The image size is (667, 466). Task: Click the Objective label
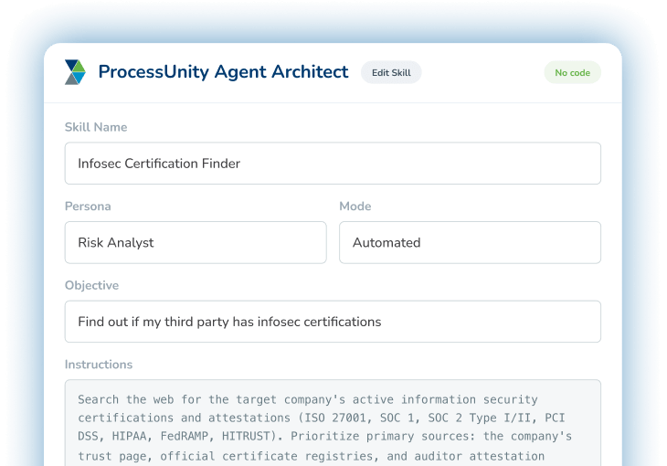point(91,286)
